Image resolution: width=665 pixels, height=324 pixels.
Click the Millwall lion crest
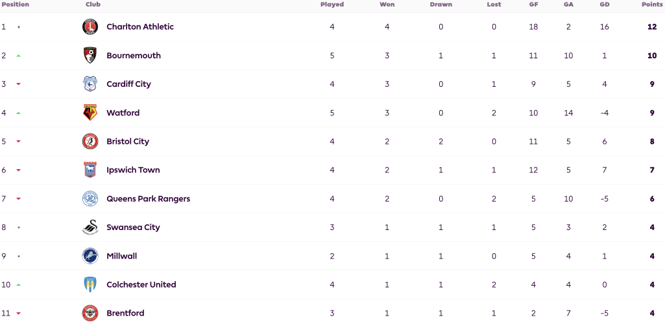(x=90, y=256)
